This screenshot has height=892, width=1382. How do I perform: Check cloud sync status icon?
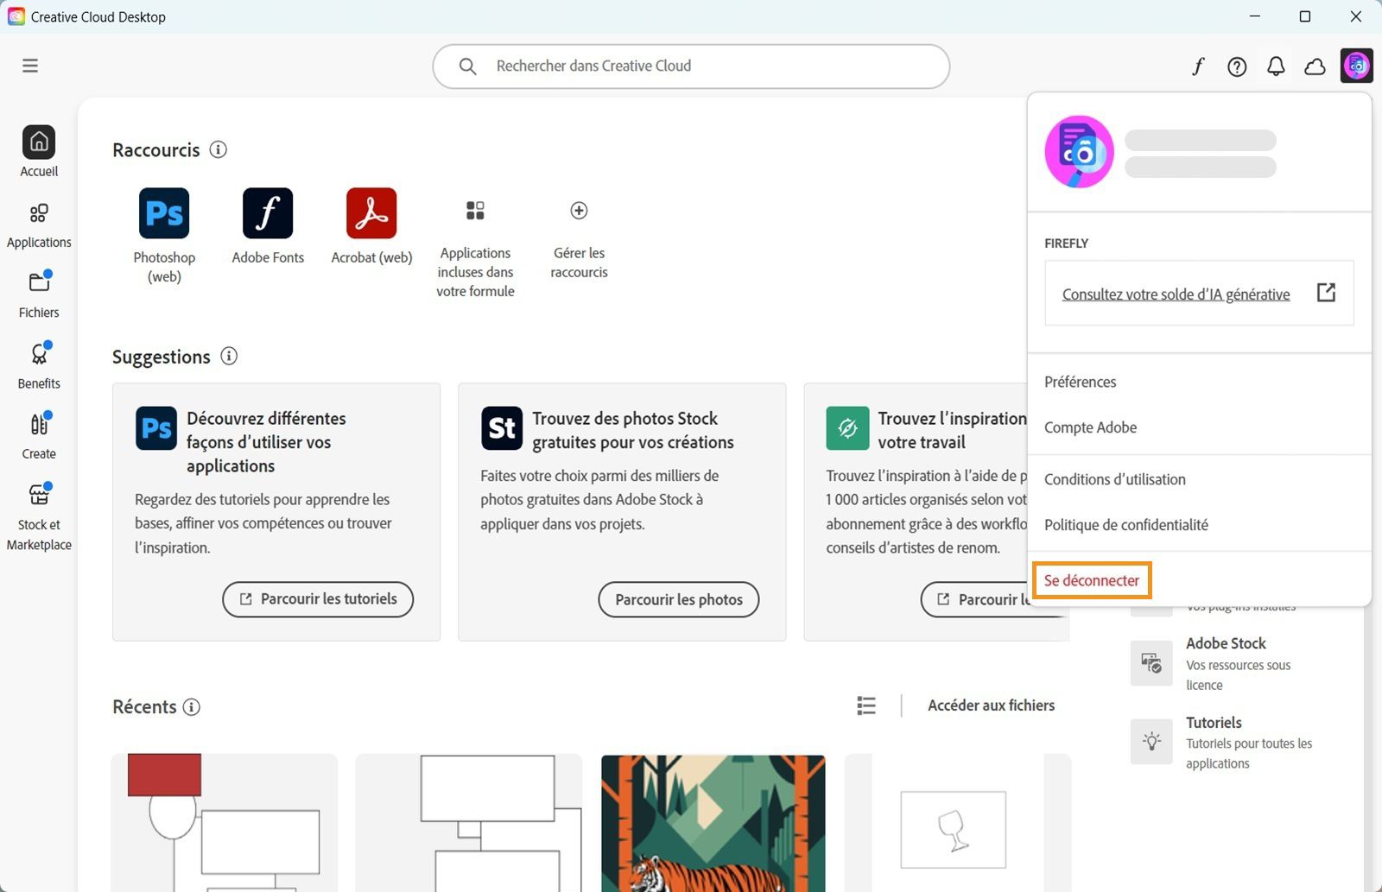(x=1315, y=66)
